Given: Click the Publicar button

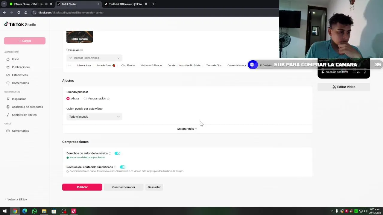Looking at the screenshot, I should point(82,187).
